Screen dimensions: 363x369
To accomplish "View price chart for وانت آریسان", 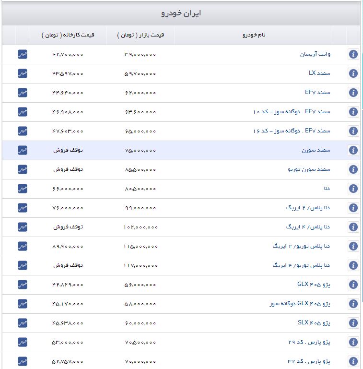I will pyautogui.click(x=23, y=54).
